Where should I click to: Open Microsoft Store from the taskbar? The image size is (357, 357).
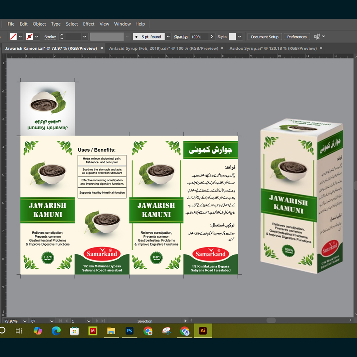[74, 331]
